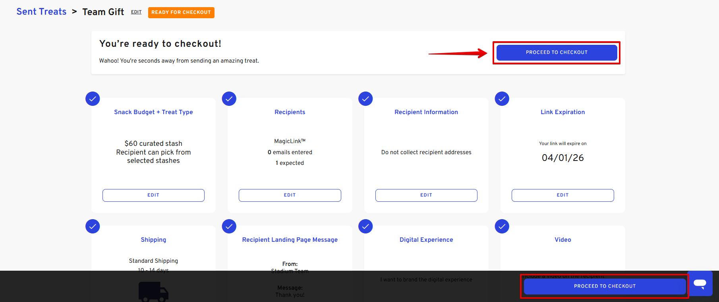
Task: Click the Digital Experience checkmark circle
Action: (x=365, y=226)
